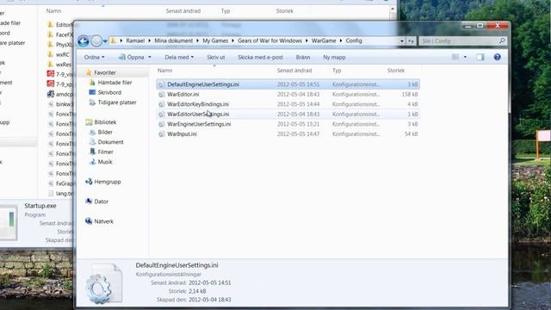Open the Filmer library
Viewport: 551px width, 310px height.
(105, 152)
